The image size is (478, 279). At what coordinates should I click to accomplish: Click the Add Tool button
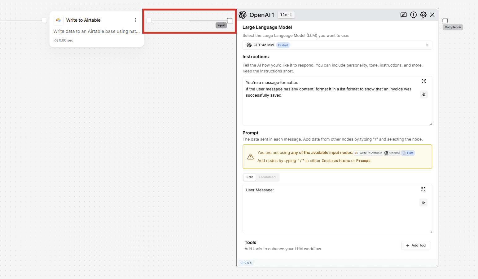pyautogui.click(x=416, y=246)
